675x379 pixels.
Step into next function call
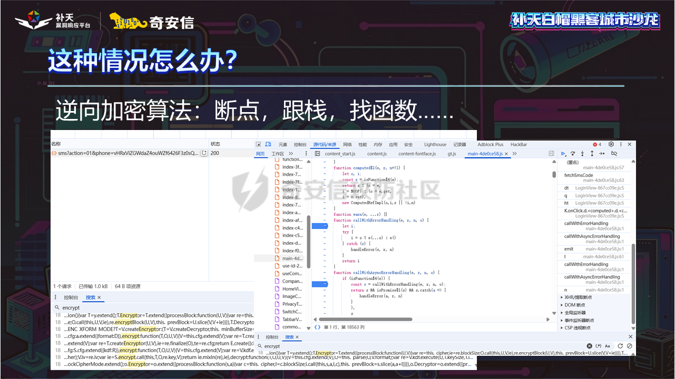pos(582,154)
